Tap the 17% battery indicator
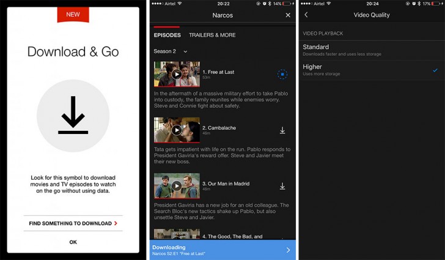The width and height of the screenshot is (445, 260). (x=433, y=4)
